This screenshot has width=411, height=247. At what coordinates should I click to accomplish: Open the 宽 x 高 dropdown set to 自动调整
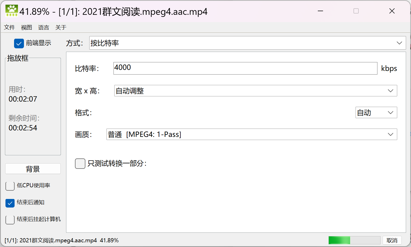tap(255, 91)
